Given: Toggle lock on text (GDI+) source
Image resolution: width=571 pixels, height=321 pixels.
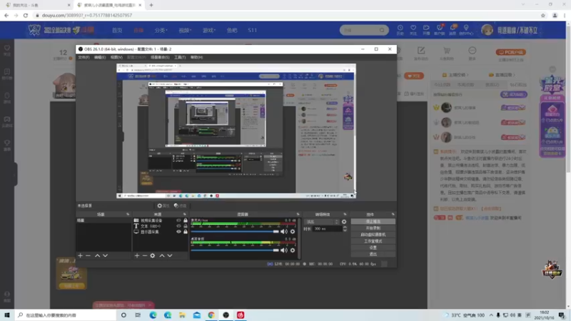Looking at the screenshot, I should coord(186,226).
